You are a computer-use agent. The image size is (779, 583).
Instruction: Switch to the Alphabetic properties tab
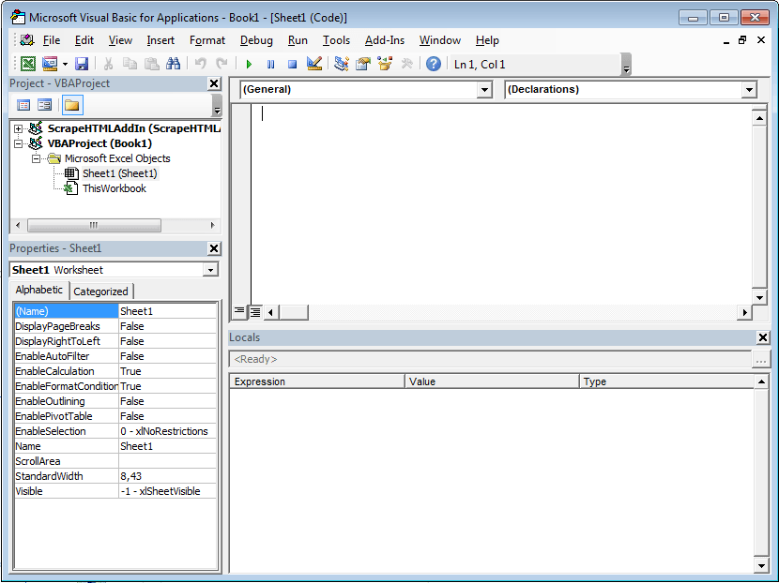click(x=39, y=290)
